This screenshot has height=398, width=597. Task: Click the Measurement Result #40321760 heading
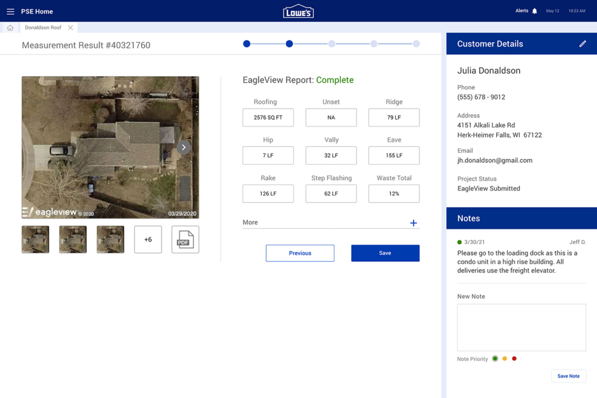coord(86,45)
